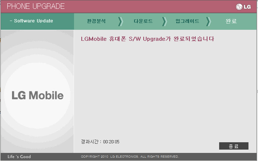Click the 경과시간 00:20:05 elapsed time
Screen dimensions: 258x161
pos(100,142)
